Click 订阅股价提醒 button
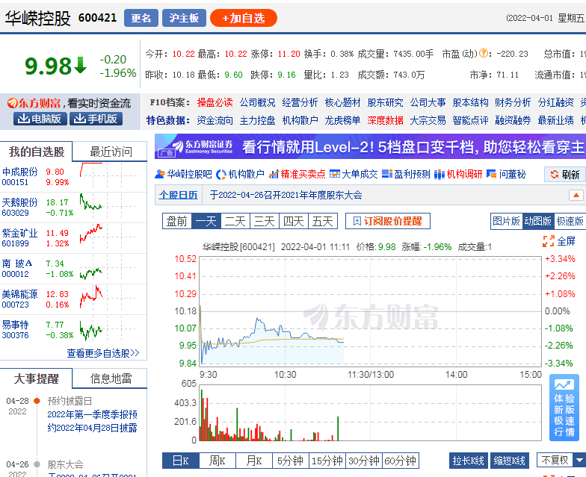586x477 pixels. [x=387, y=221]
